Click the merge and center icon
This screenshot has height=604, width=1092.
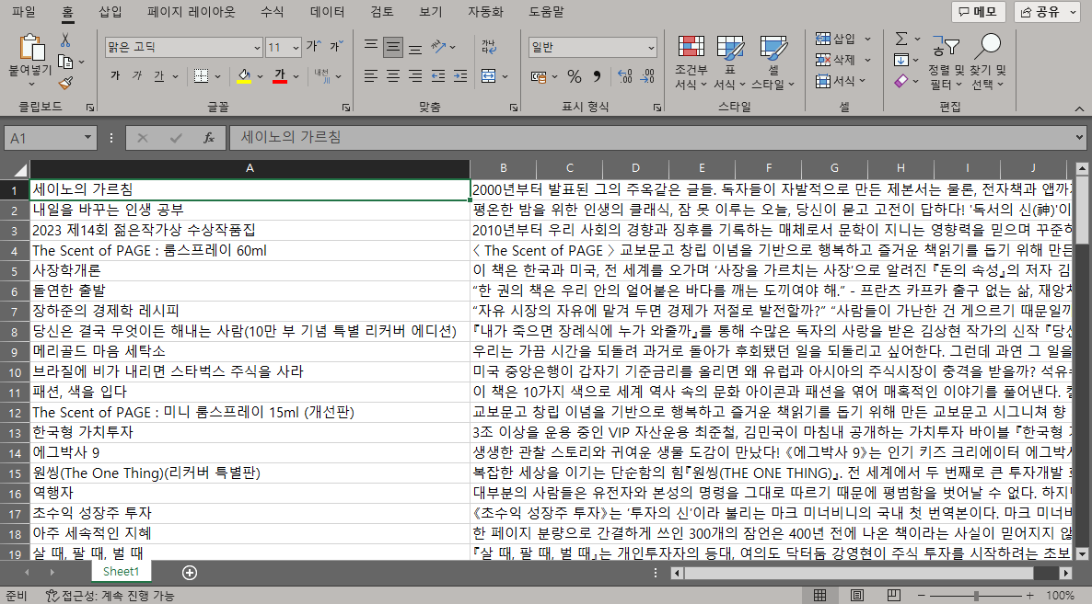[489, 75]
